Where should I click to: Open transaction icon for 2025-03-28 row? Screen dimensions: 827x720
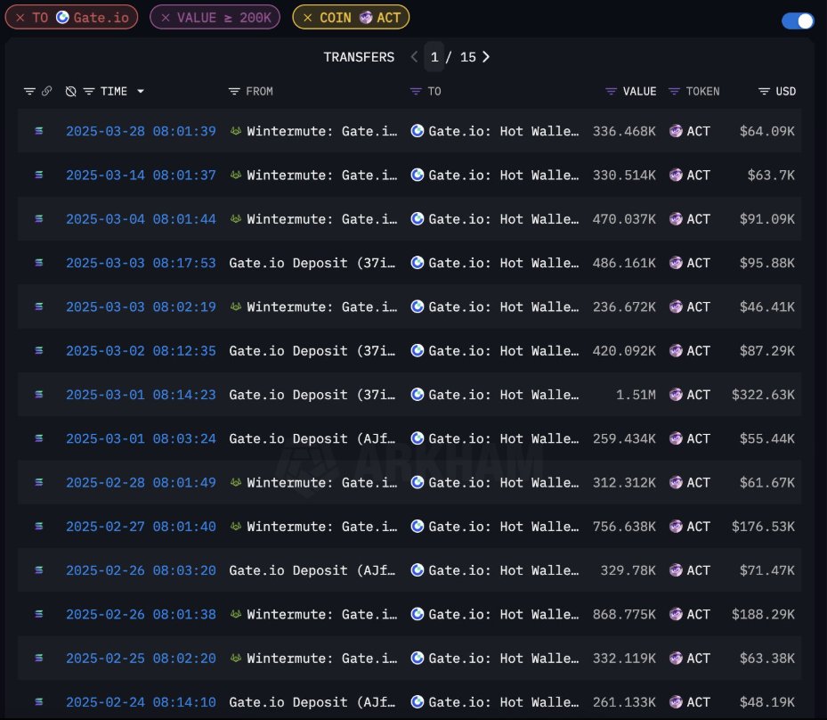[x=38, y=130]
